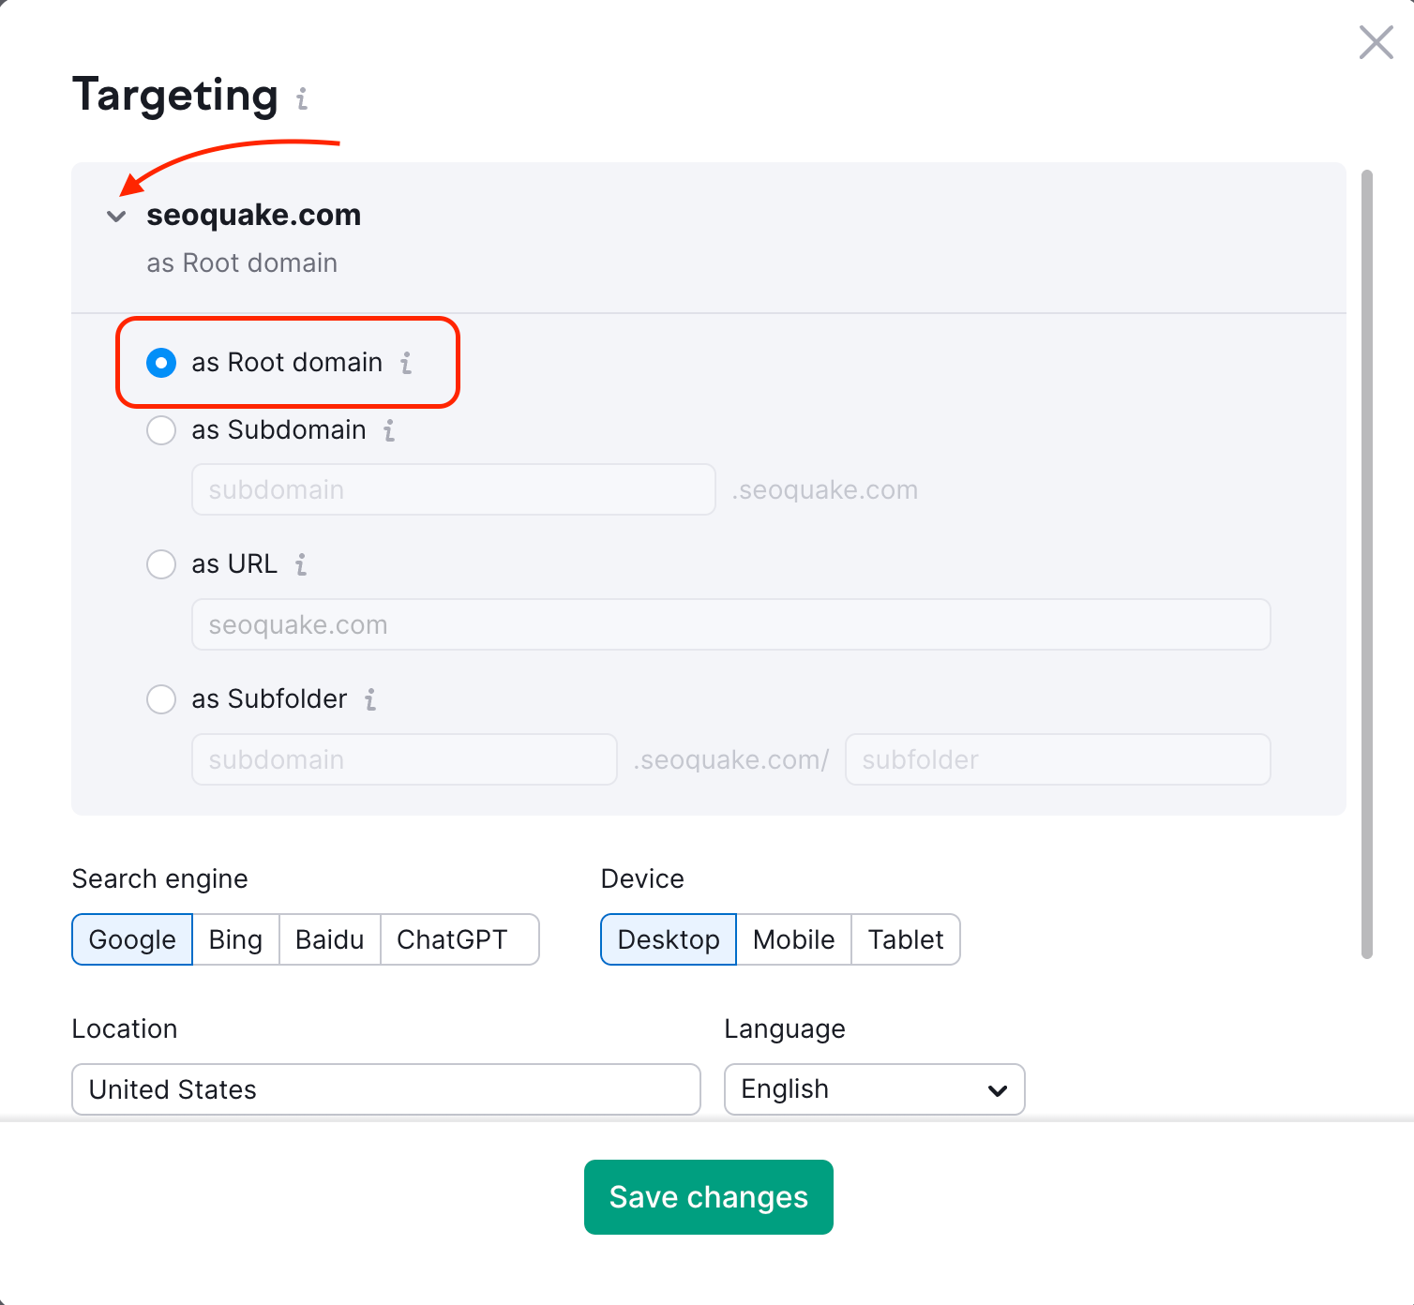Click the subdomain input field
Screen dimensions: 1414x1305
click(x=453, y=489)
